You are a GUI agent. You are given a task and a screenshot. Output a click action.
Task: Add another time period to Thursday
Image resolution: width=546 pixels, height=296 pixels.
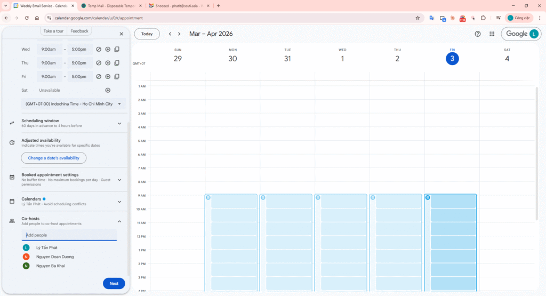tap(108, 63)
